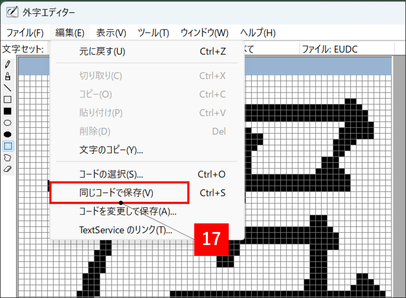Click the 削除(D) menu entry
This screenshot has height=298, width=406.
click(x=147, y=132)
